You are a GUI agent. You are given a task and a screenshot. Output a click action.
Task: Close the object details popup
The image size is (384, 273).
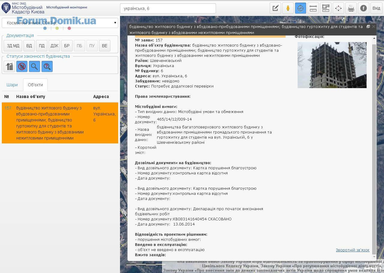tap(374, 26)
